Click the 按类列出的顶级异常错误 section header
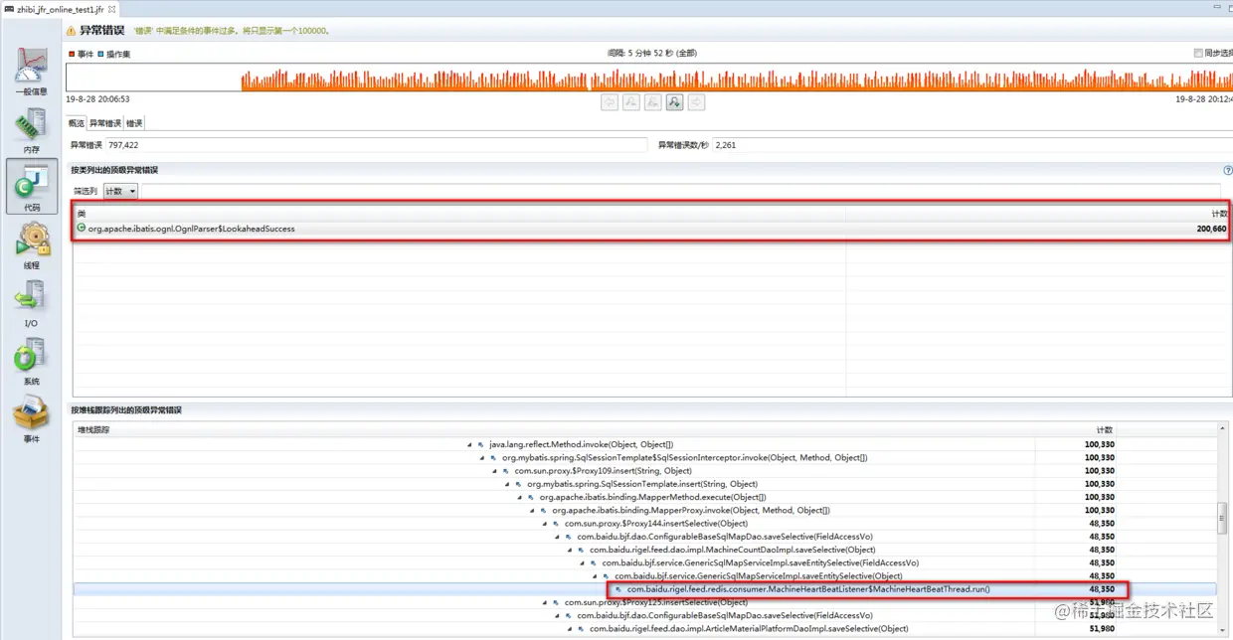 pyautogui.click(x=114, y=170)
